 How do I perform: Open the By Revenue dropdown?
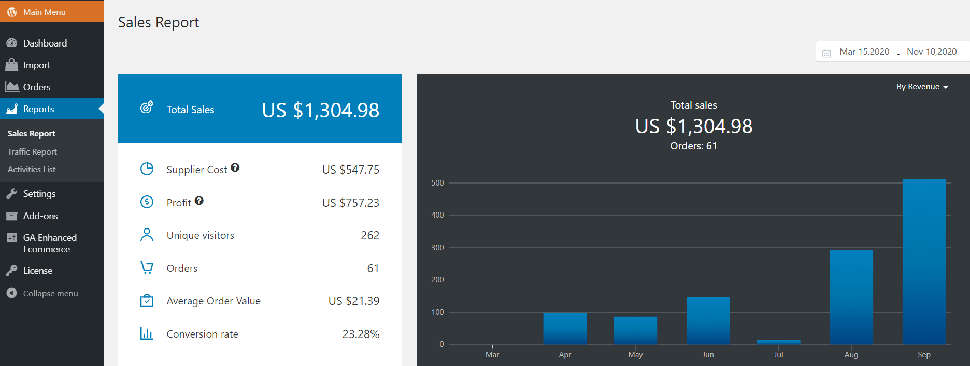coord(922,86)
